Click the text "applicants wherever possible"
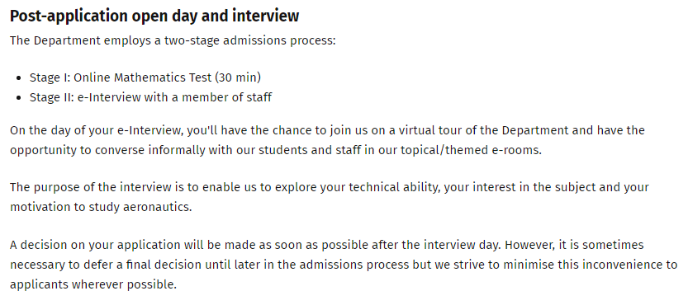688x305 pixels. pyautogui.click(x=93, y=285)
